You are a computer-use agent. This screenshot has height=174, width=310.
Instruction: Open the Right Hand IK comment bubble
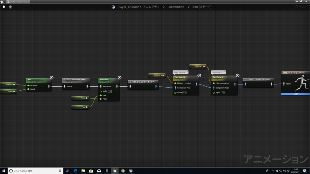tap(180, 72)
